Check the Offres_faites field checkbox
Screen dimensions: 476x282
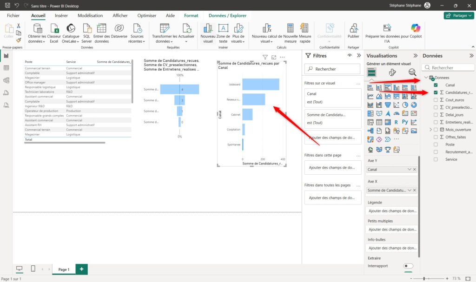[x=436, y=137]
